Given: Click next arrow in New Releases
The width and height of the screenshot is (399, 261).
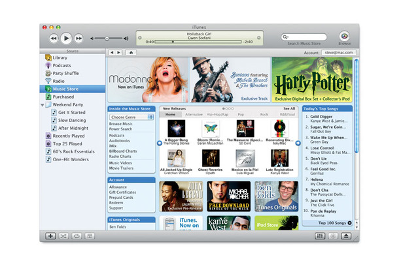Looking at the screenshot, I should pos(298,143).
